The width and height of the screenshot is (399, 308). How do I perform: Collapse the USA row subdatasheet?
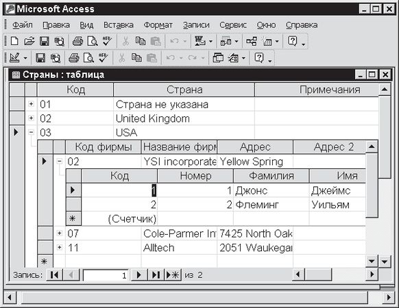click(x=31, y=132)
